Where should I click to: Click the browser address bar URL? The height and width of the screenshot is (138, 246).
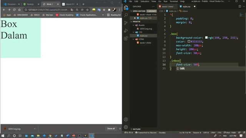click(48, 10)
